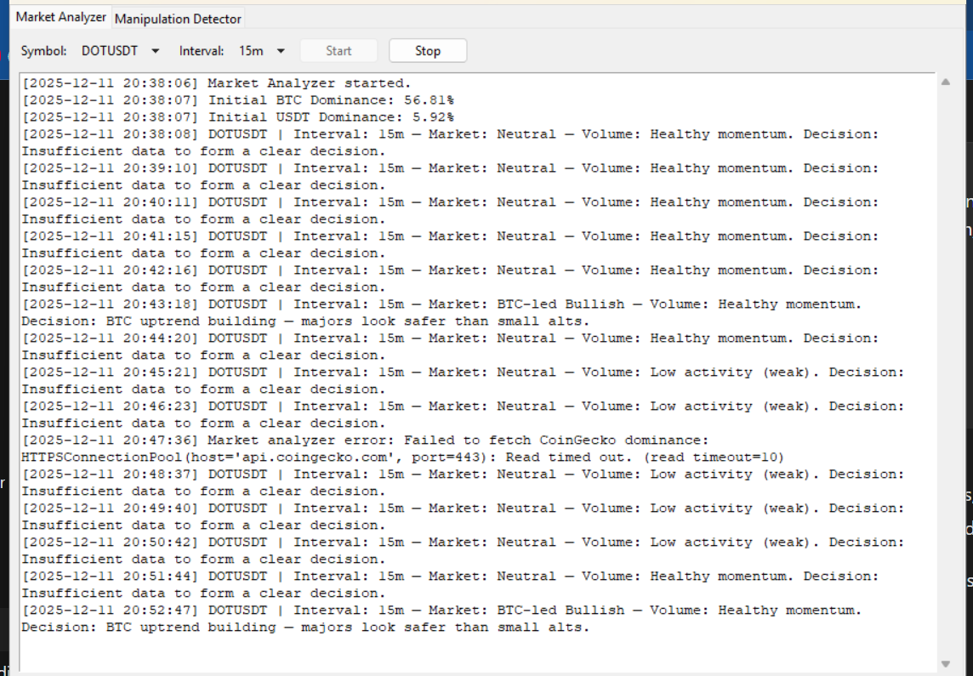The width and height of the screenshot is (973, 676).
Task: Click the Interval label text
Action: click(x=202, y=50)
